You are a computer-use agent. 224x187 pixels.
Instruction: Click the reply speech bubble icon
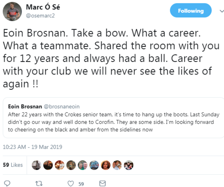pos(7,183)
